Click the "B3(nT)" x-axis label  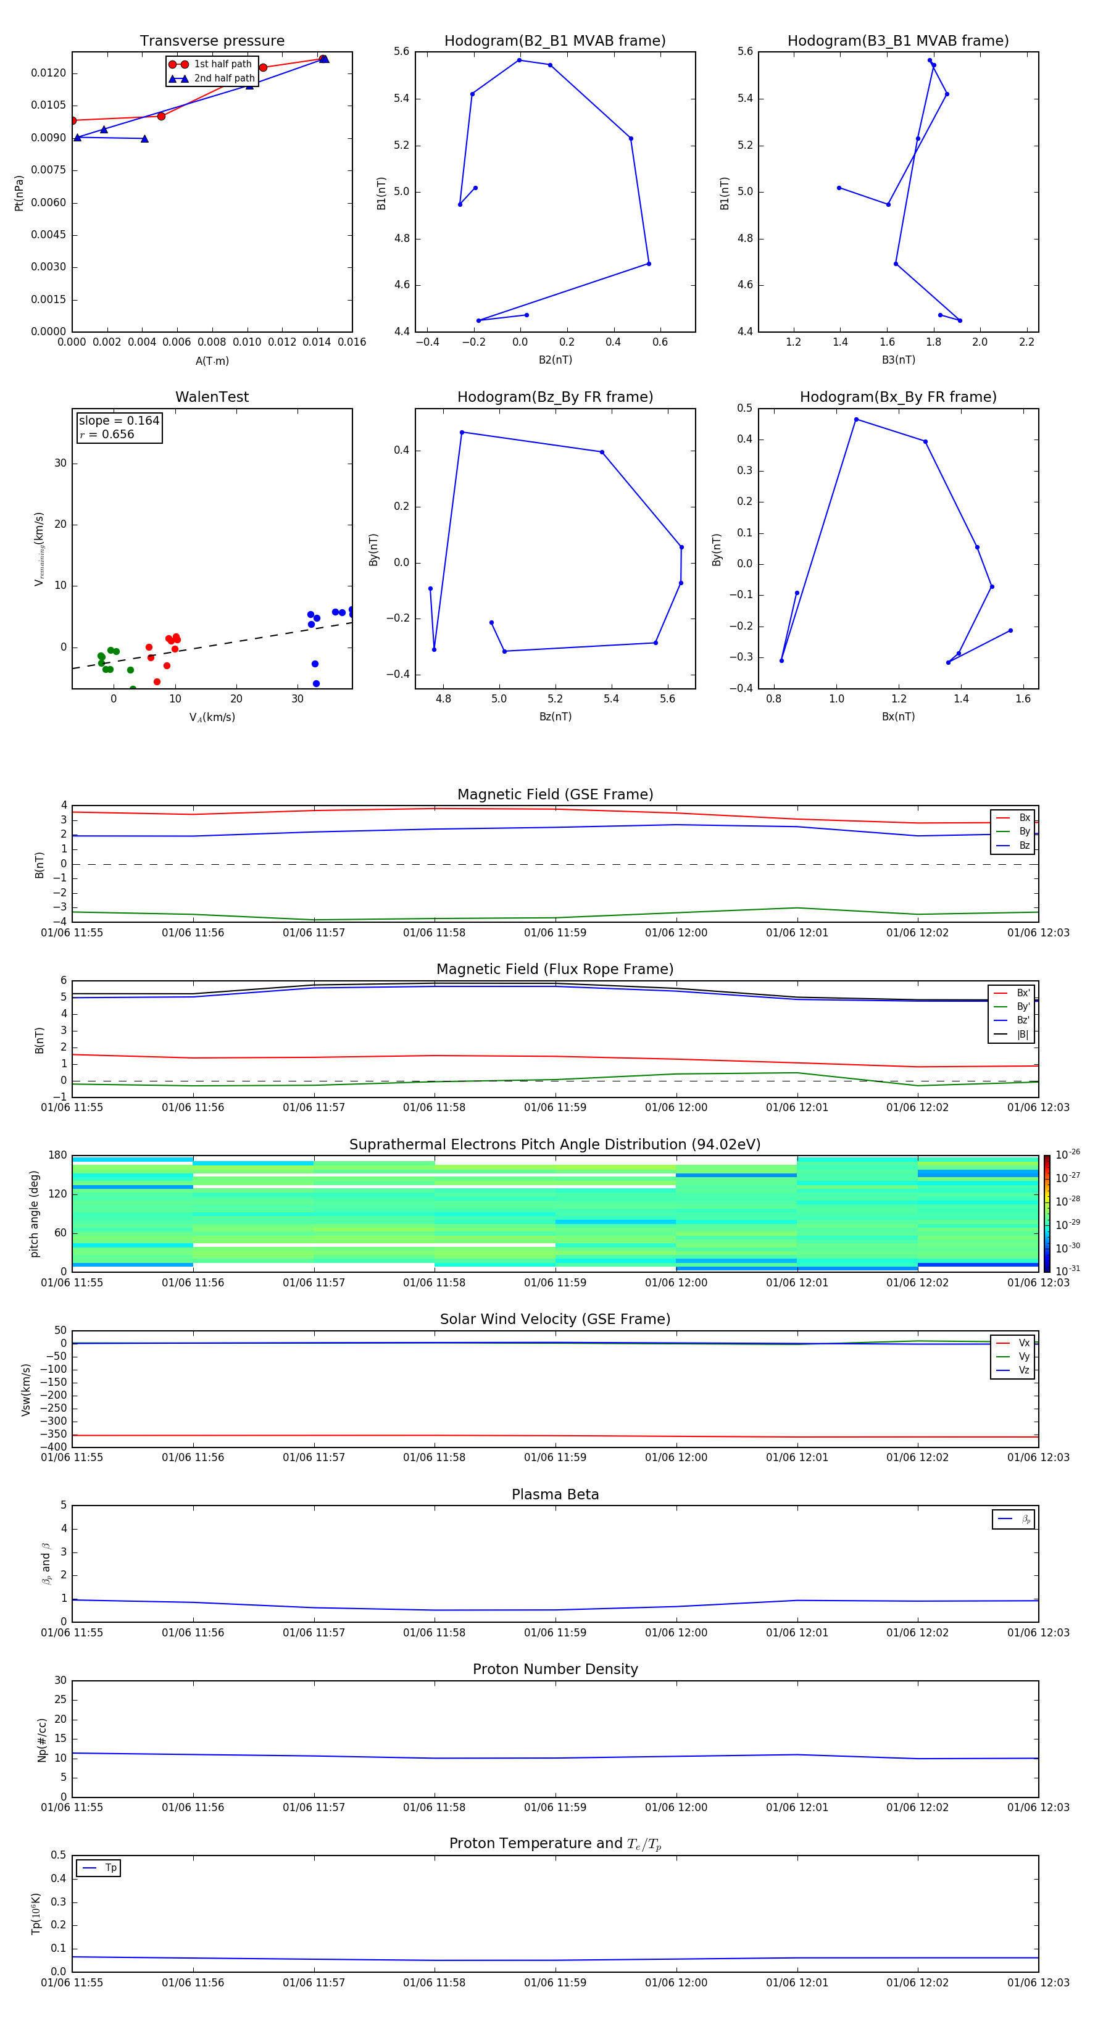coord(898,360)
